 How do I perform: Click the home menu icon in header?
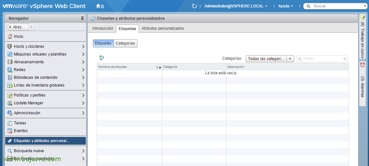coord(100,6)
